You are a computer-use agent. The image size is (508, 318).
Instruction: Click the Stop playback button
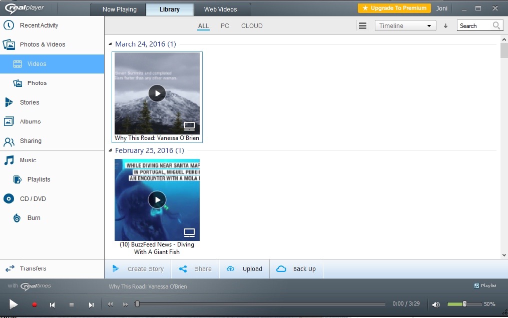[72, 304]
